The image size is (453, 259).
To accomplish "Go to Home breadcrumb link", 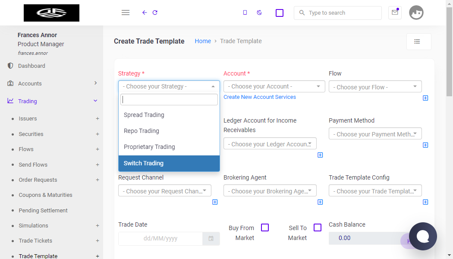I will click(203, 41).
